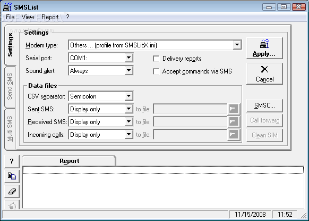Maximize the SMSList window

coord(284,7)
